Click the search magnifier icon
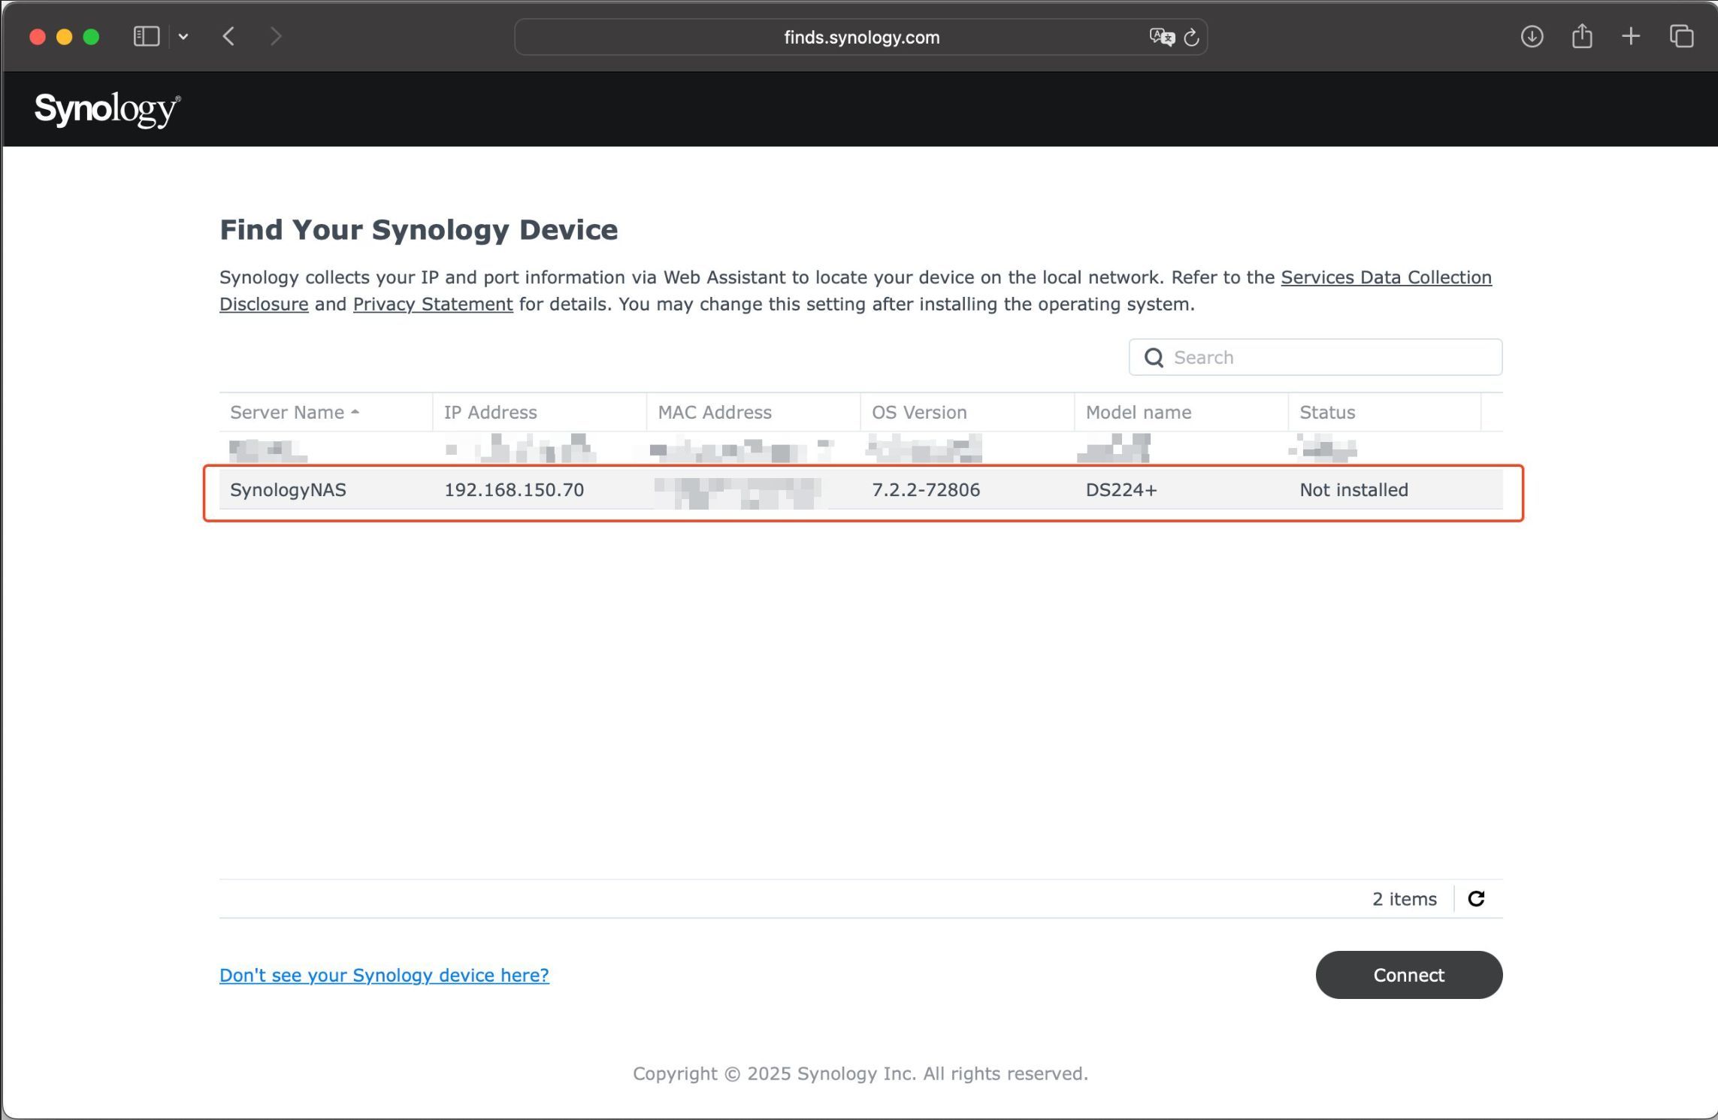1718x1120 pixels. click(x=1154, y=358)
